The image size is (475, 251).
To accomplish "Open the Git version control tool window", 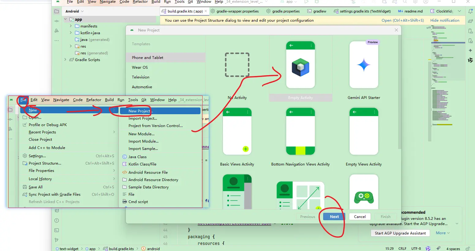I will (x=57, y=240).
